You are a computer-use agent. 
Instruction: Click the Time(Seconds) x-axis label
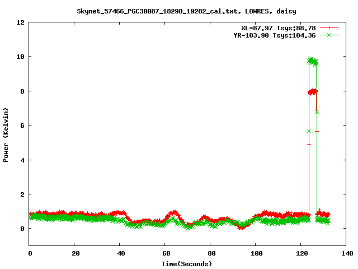pos(187,264)
